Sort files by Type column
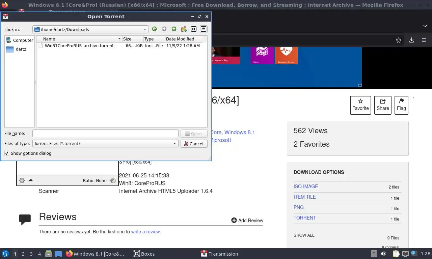The width and height of the screenshot is (432, 259). [154, 39]
